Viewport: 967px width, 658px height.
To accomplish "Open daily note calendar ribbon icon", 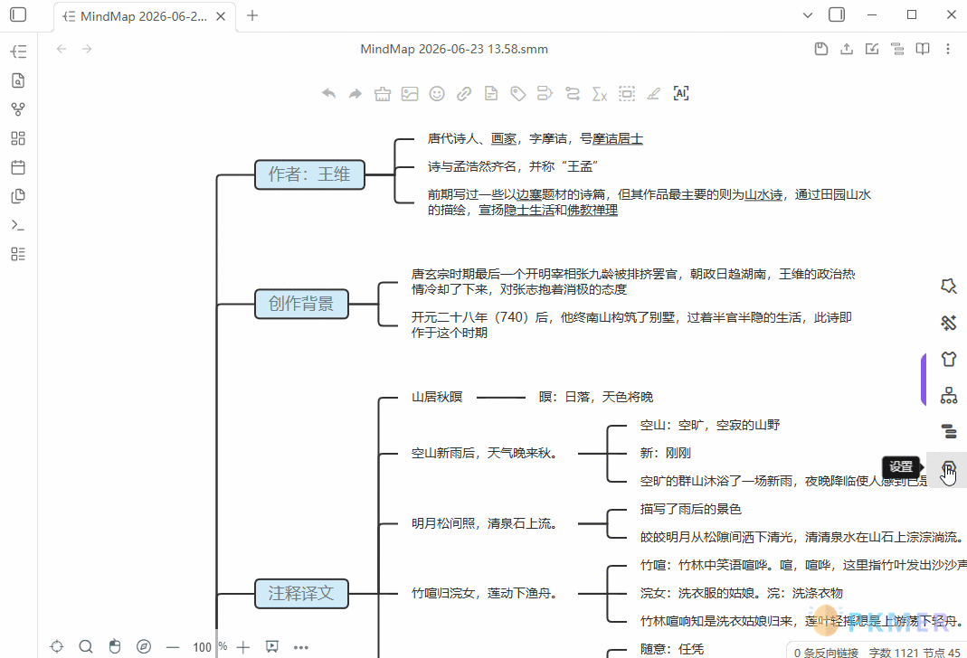I will [18, 167].
